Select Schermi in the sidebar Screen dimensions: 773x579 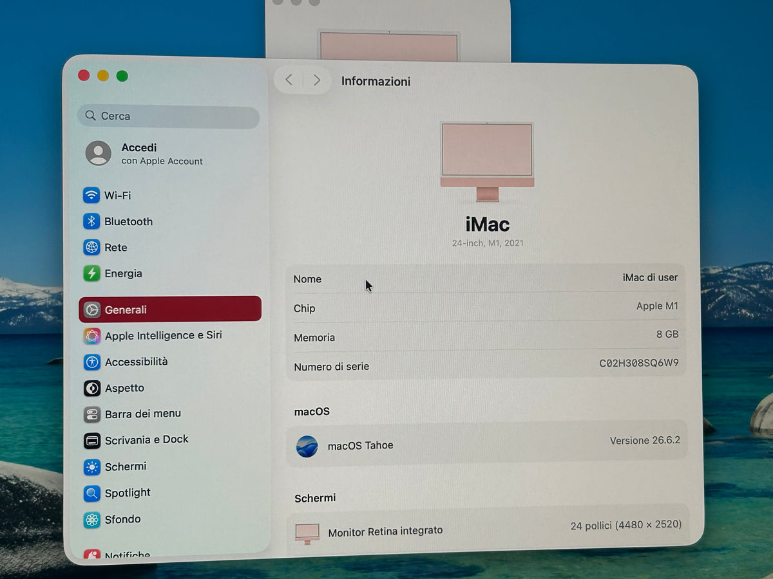[170, 466]
